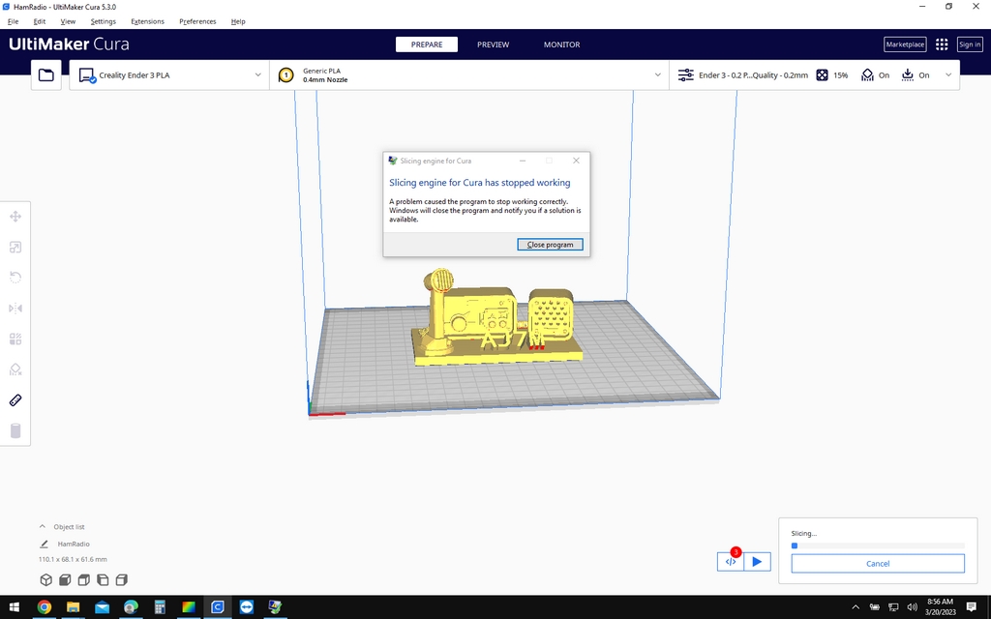Switch to right side view cube icon

coord(122,580)
